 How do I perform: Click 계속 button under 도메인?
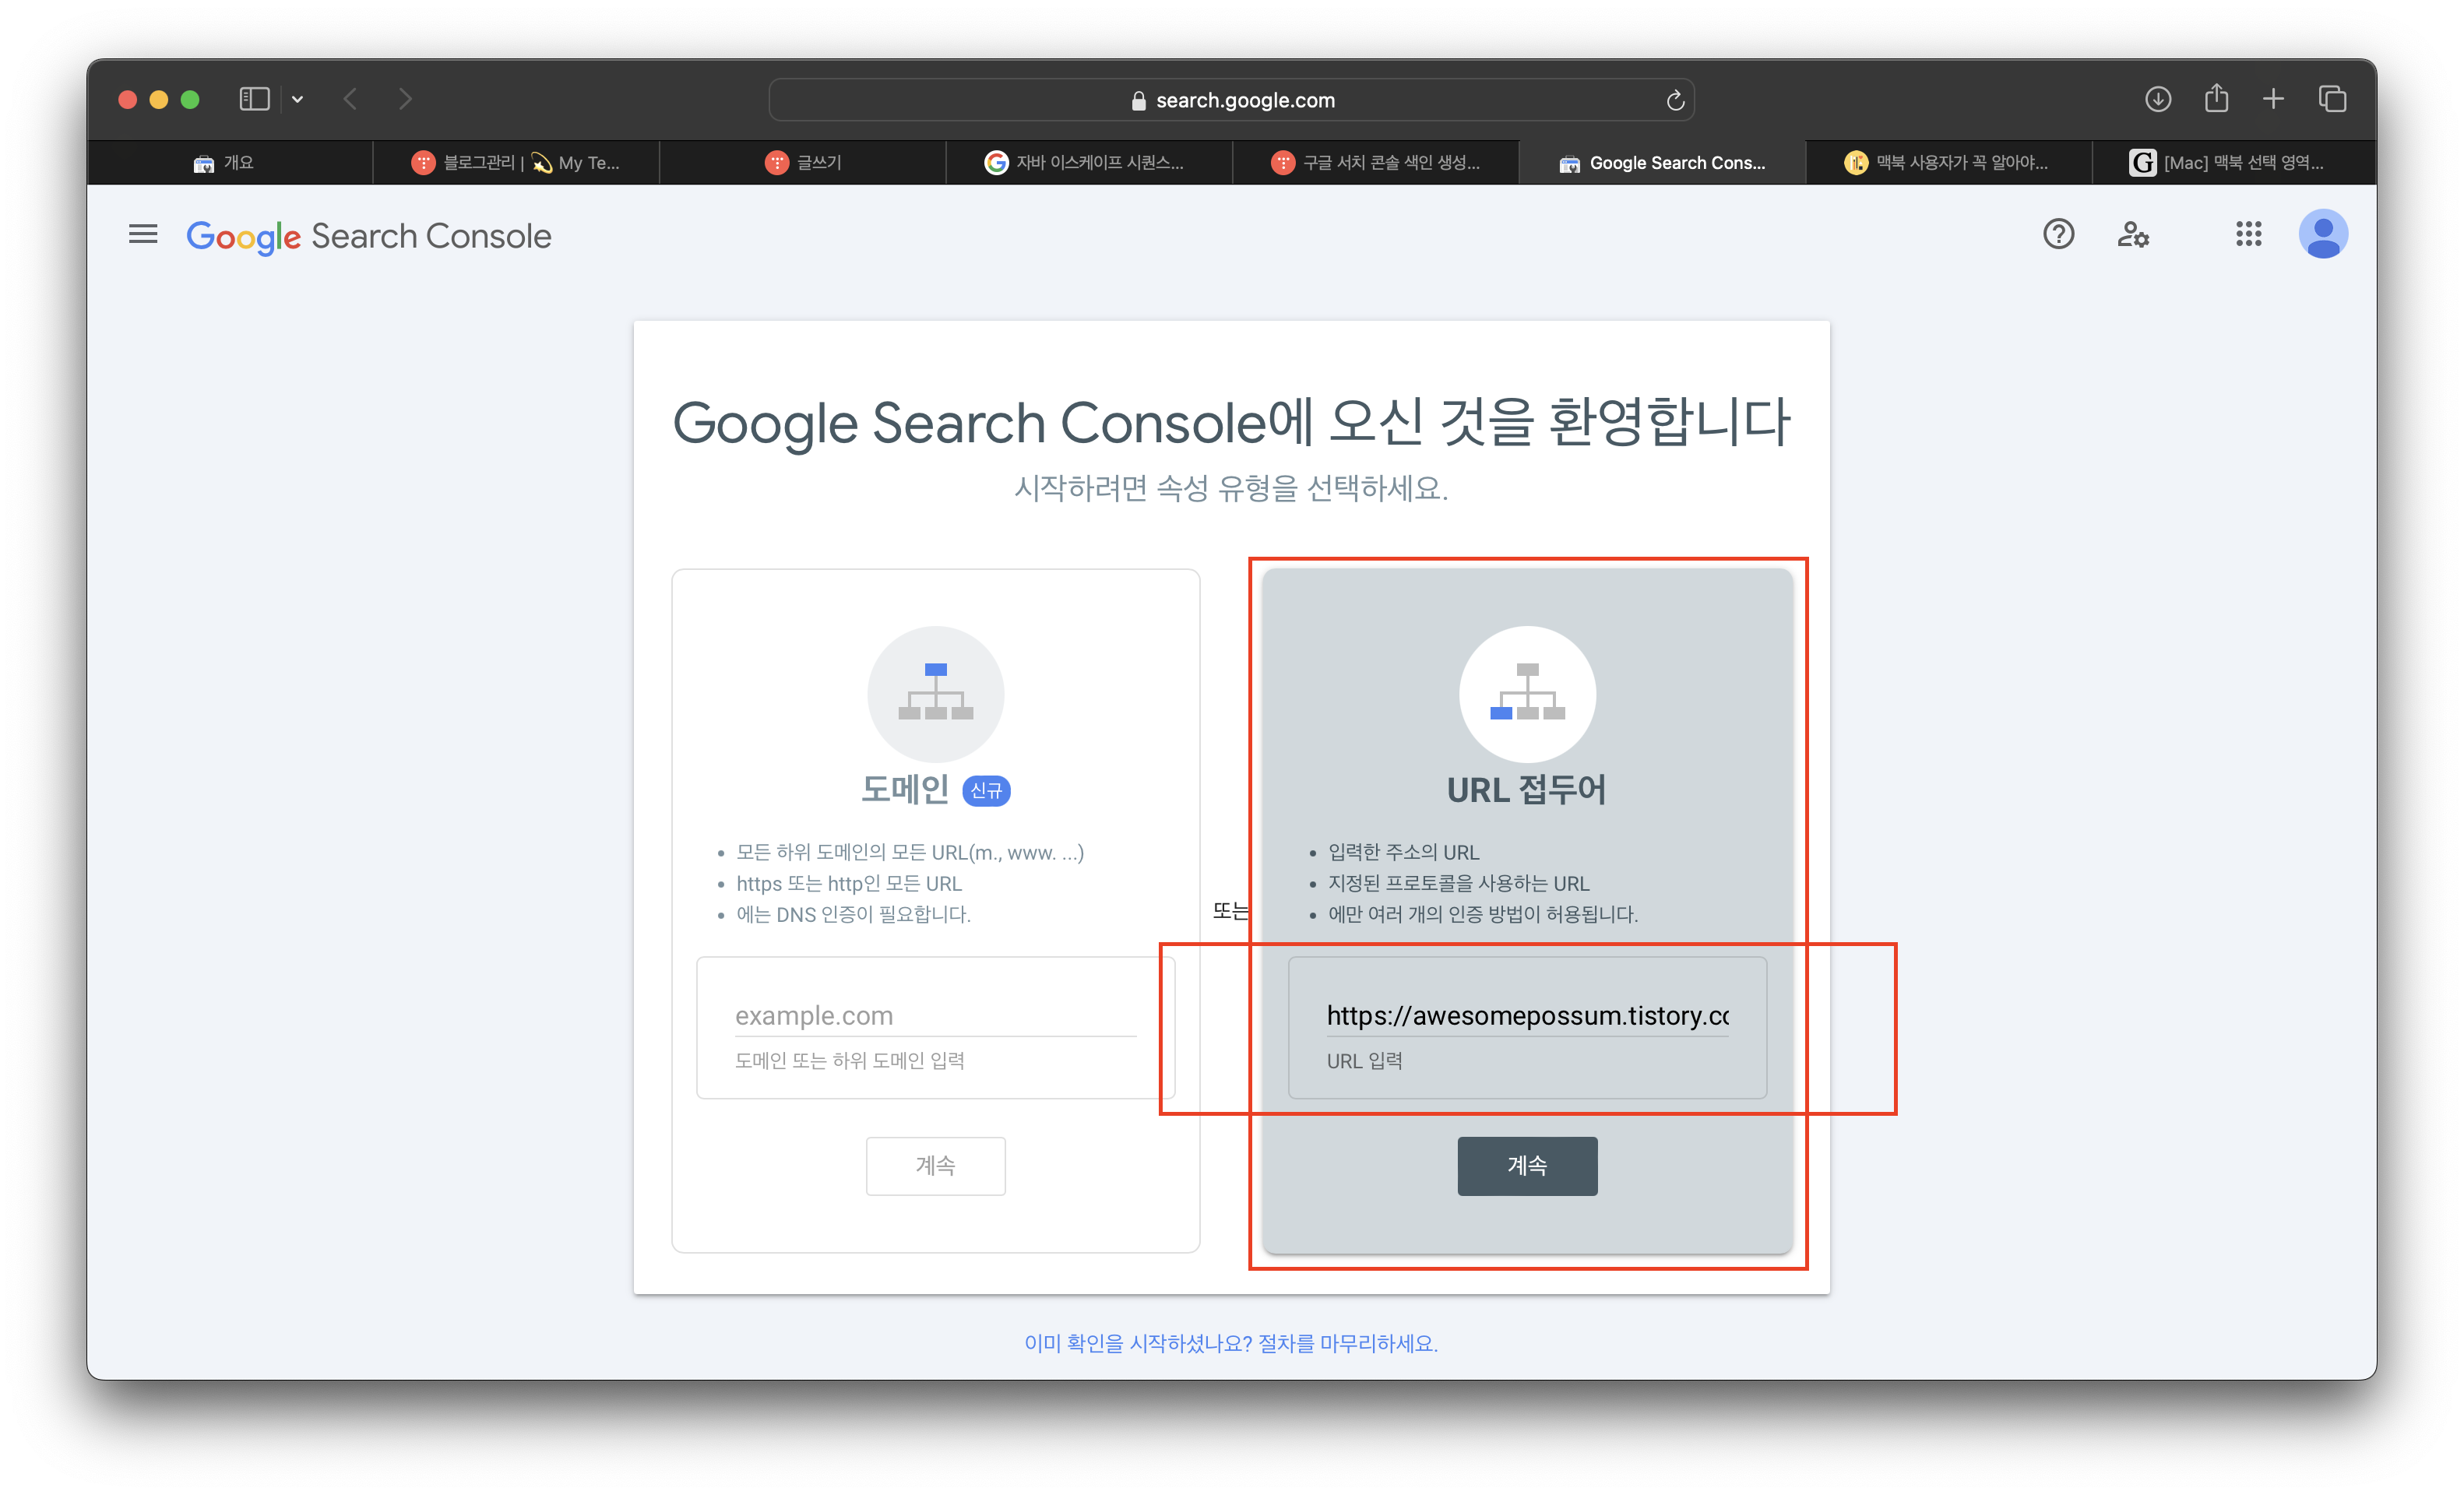[x=935, y=1165]
